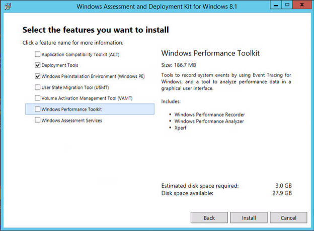
Task: Select the User State Migration Tool label
Action: (75, 87)
